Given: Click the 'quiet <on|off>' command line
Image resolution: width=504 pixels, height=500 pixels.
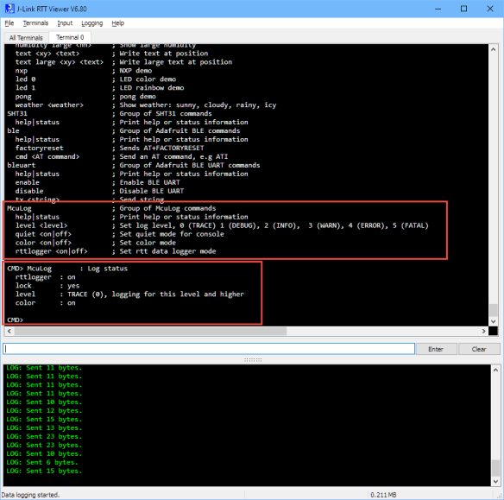Looking at the screenshot, I should click(120, 234).
